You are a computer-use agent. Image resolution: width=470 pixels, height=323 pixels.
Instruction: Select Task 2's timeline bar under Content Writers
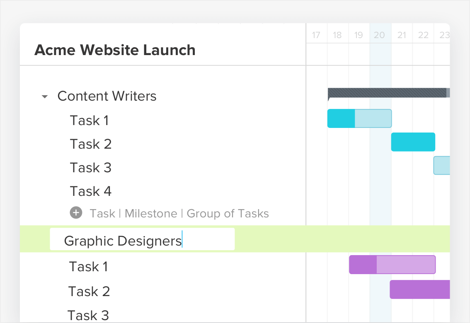(x=413, y=142)
